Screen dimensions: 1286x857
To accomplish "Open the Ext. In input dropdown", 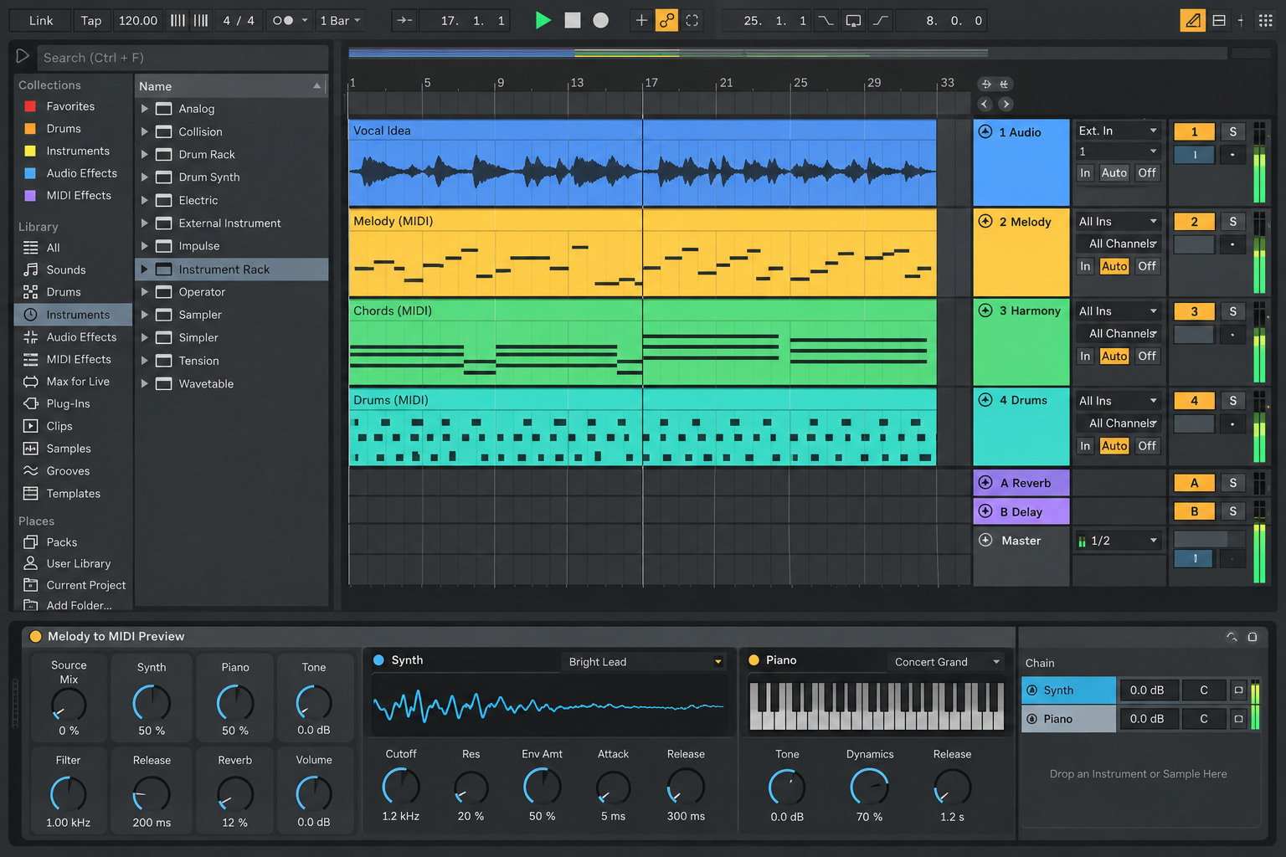I will [1118, 131].
